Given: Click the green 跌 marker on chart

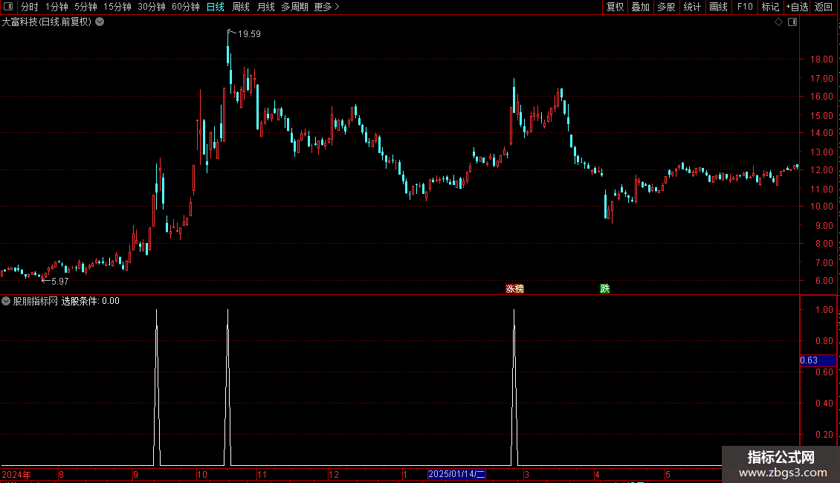Looking at the screenshot, I should [605, 288].
